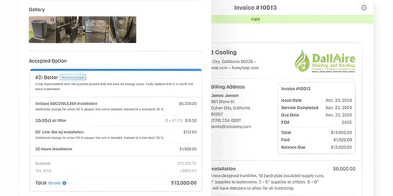Click the blue circle icon next to Total
The width and height of the screenshot is (393, 196).
(x=64, y=183)
